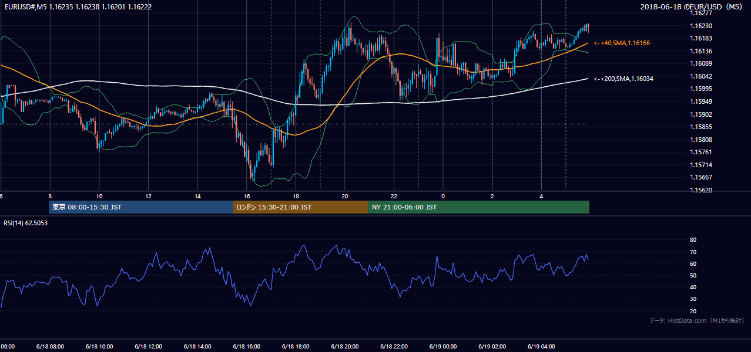Click price level 1.16089 on the axis
The height and width of the screenshot is (352, 751).
[x=701, y=63]
